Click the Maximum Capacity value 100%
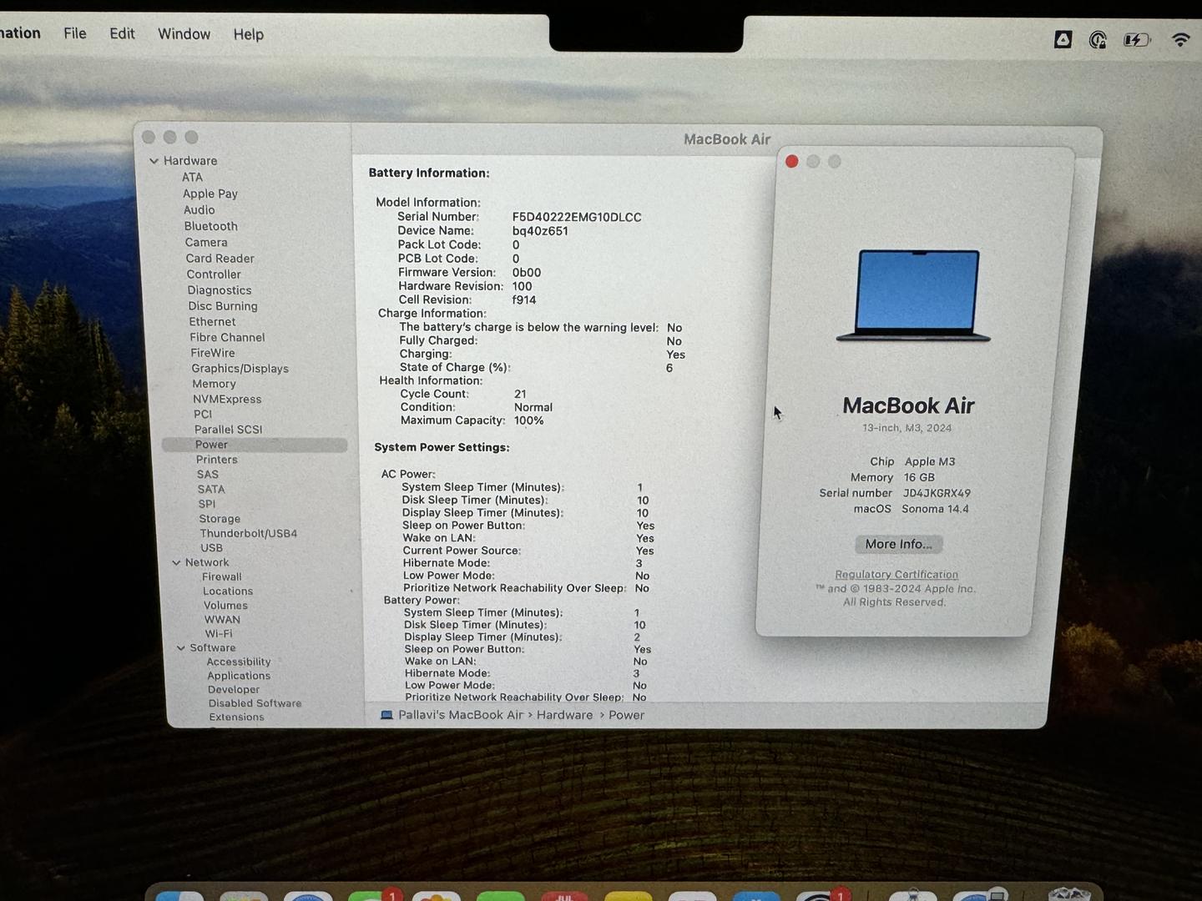Image resolution: width=1202 pixels, height=901 pixels. pyautogui.click(x=528, y=421)
